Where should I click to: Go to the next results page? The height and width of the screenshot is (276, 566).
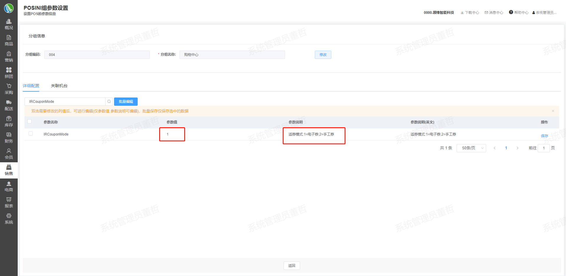pos(517,148)
